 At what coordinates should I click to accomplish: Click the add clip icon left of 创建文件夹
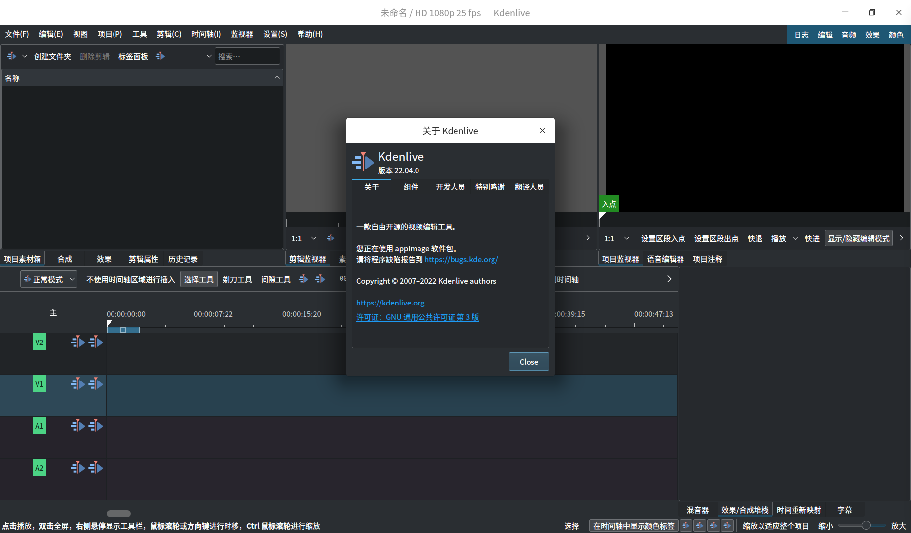click(12, 56)
